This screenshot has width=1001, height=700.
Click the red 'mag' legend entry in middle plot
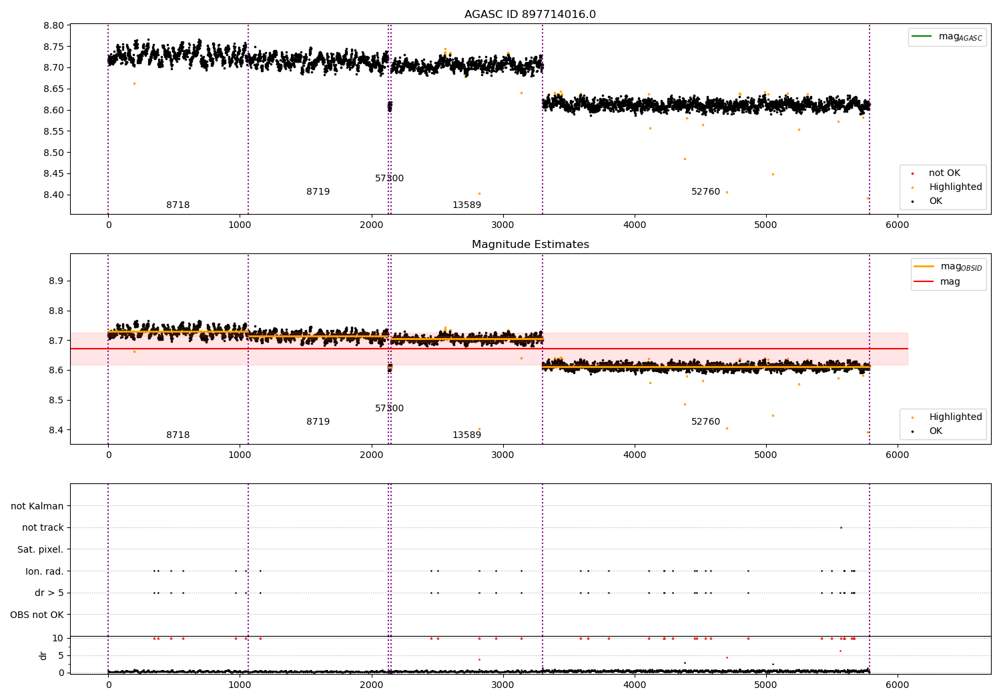pyautogui.click(x=937, y=282)
